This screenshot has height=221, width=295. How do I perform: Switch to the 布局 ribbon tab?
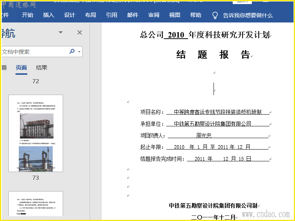(90, 15)
